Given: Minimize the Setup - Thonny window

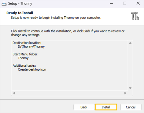Looking at the screenshot, I should pos(112,3).
